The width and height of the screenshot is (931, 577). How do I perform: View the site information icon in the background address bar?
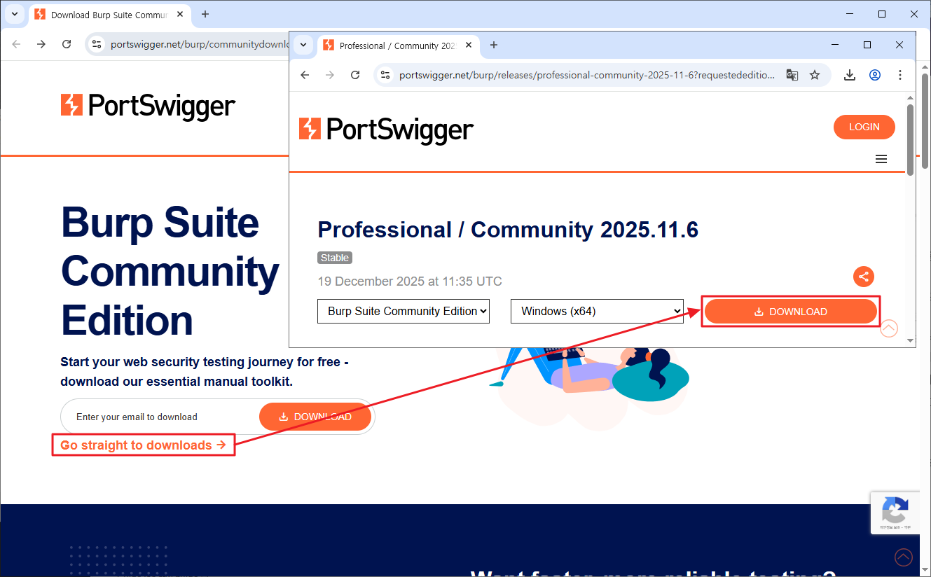97,44
